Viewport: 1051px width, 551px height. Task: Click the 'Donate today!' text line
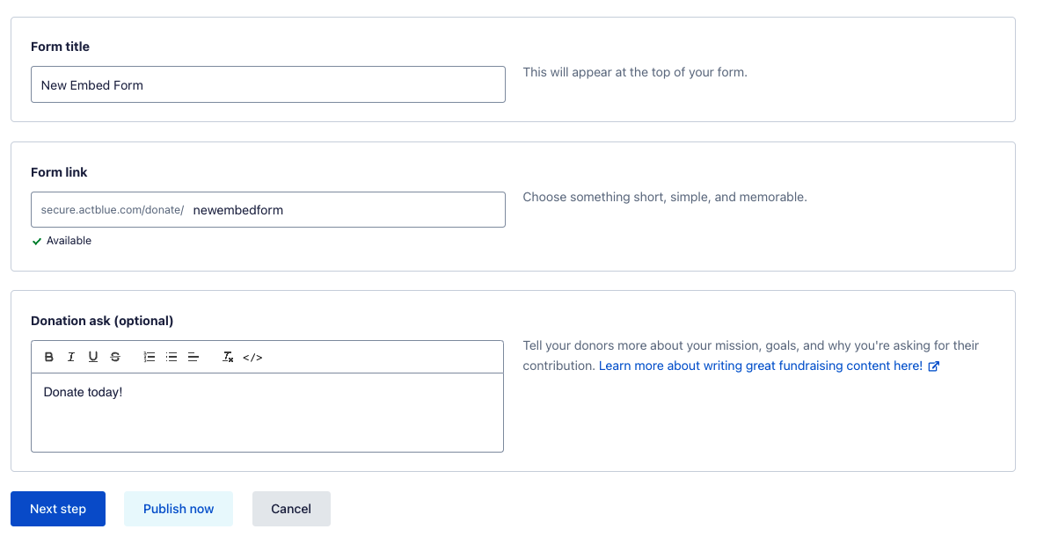point(83,392)
